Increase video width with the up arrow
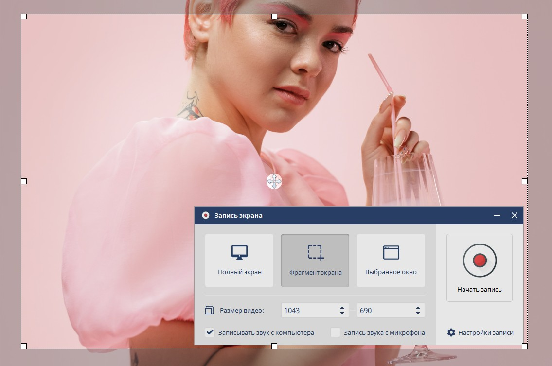 (x=342, y=308)
